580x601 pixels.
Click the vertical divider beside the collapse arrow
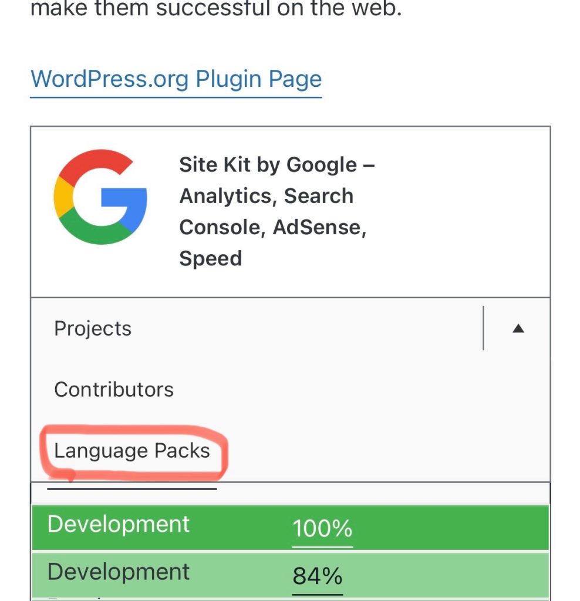click(483, 328)
